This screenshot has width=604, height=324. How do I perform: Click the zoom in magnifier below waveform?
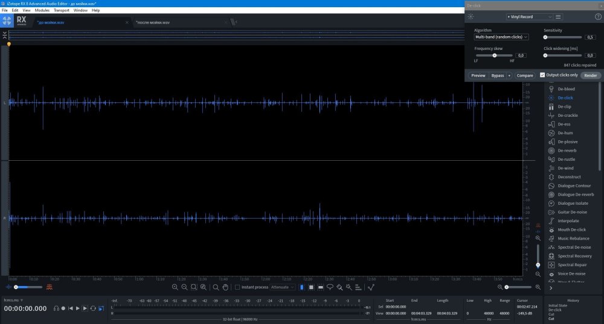(175, 287)
